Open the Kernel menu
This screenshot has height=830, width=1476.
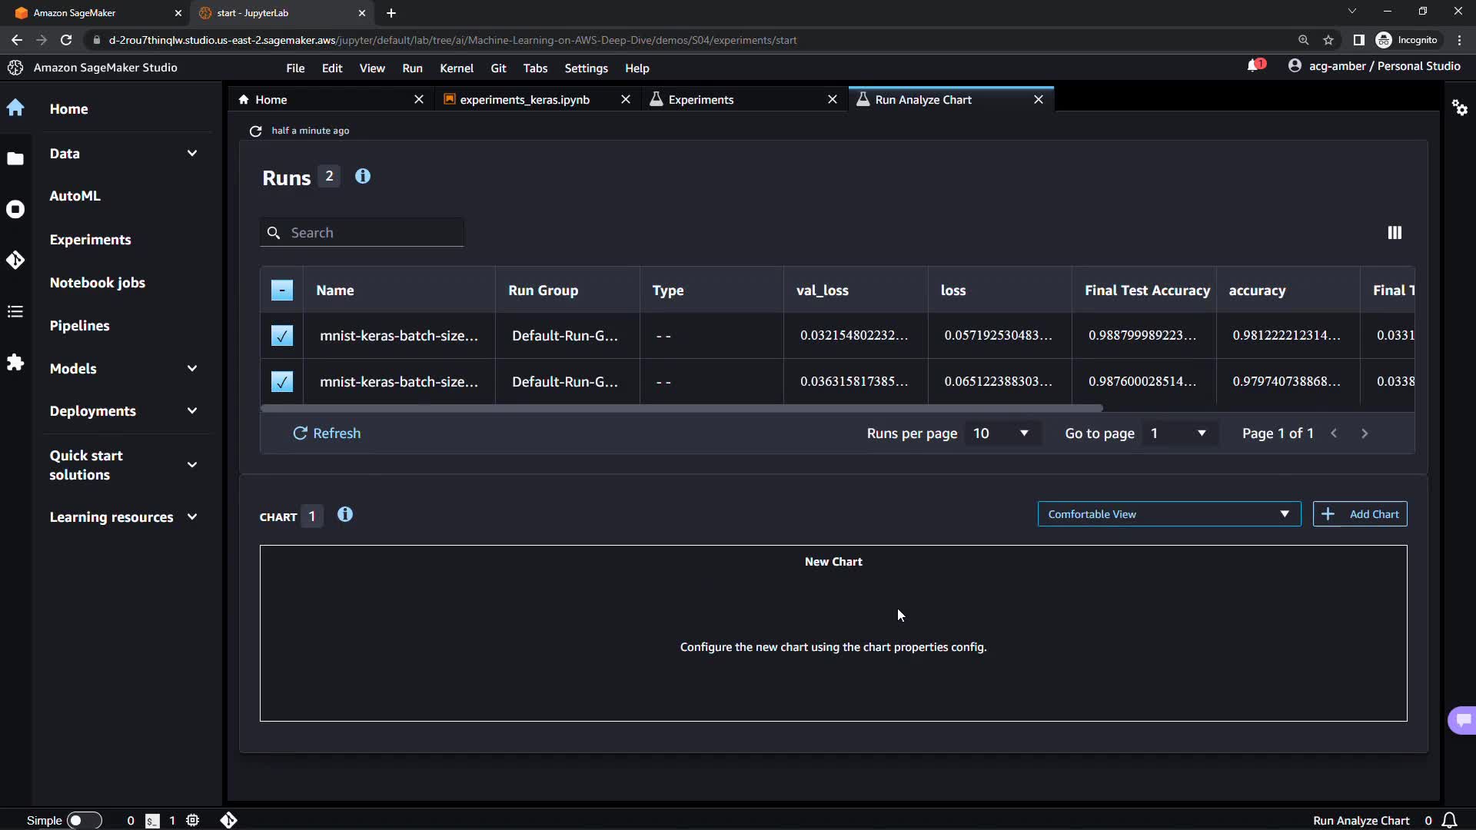[456, 68]
